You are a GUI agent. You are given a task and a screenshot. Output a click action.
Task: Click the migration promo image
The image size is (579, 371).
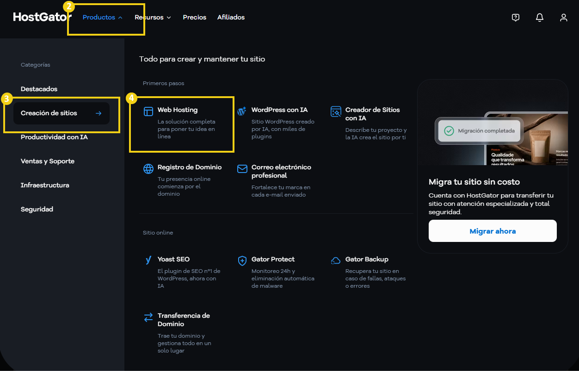point(493,124)
